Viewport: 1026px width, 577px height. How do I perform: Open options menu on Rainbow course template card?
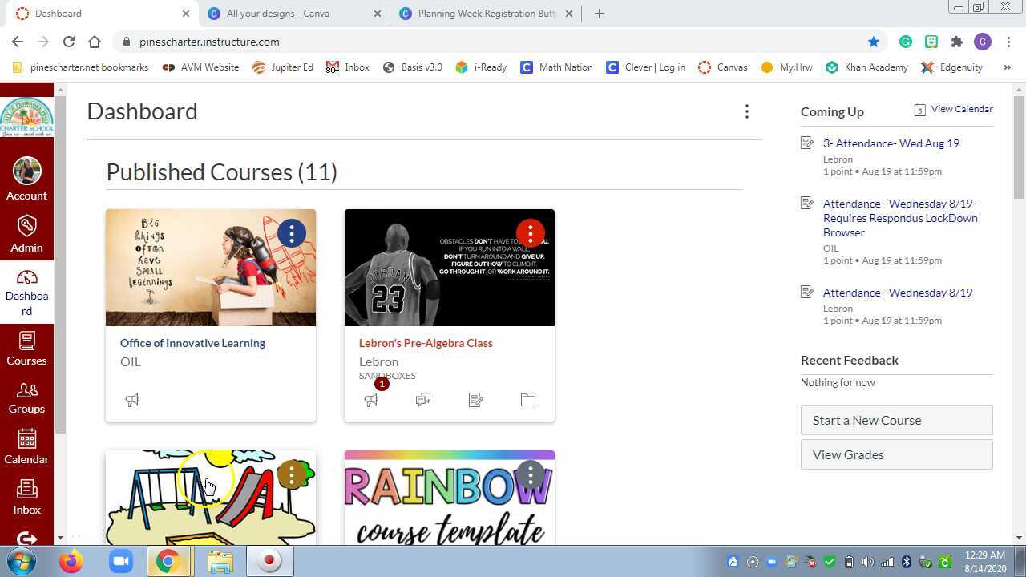tap(531, 474)
